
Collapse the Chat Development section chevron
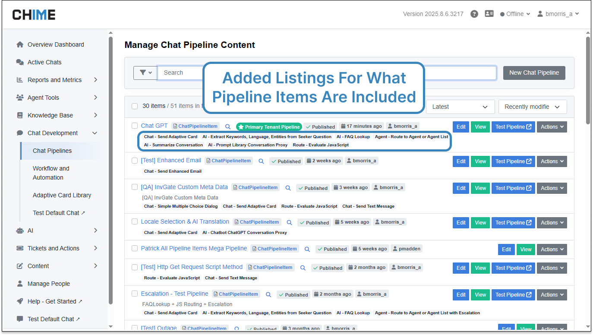(x=95, y=133)
